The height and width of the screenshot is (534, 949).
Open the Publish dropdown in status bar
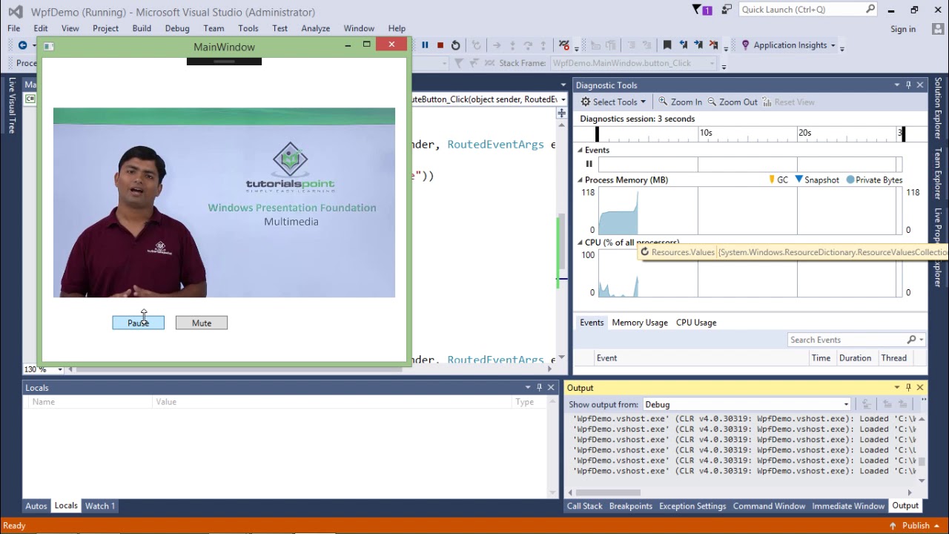click(x=937, y=526)
